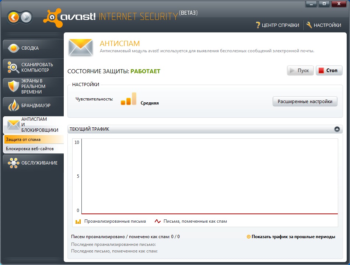The width and height of the screenshot is (350, 265).
Task: Click the Сводка eye icon
Action: [13, 48]
